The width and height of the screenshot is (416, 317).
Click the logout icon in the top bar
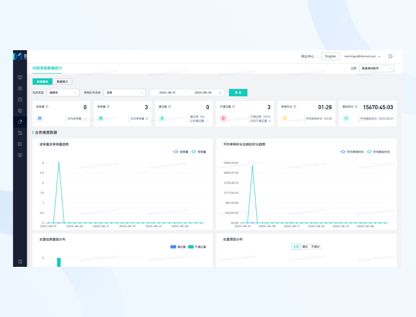click(390, 56)
